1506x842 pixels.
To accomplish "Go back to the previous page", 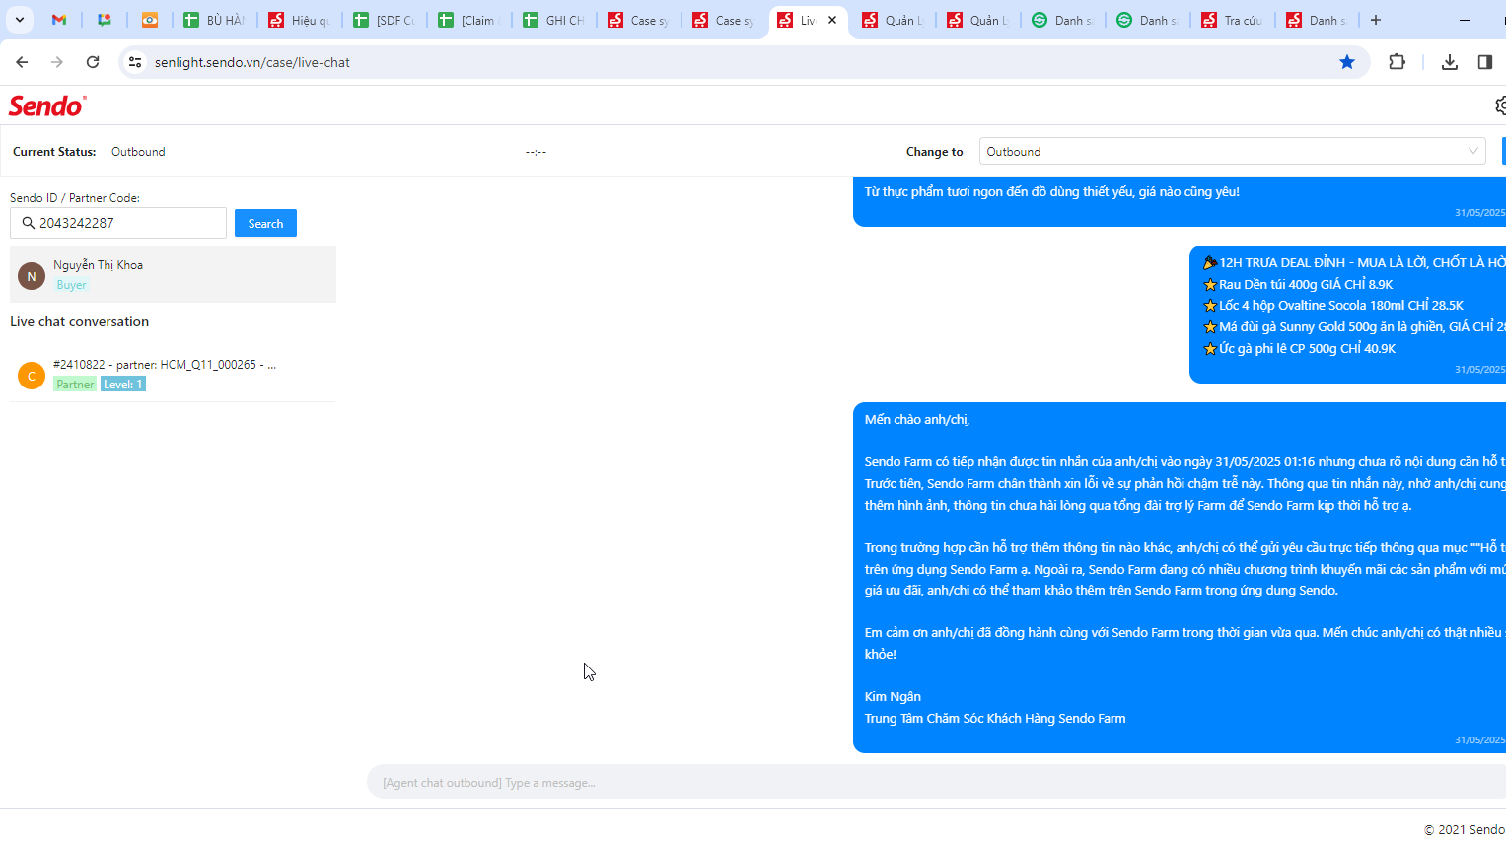I will click(x=22, y=62).
